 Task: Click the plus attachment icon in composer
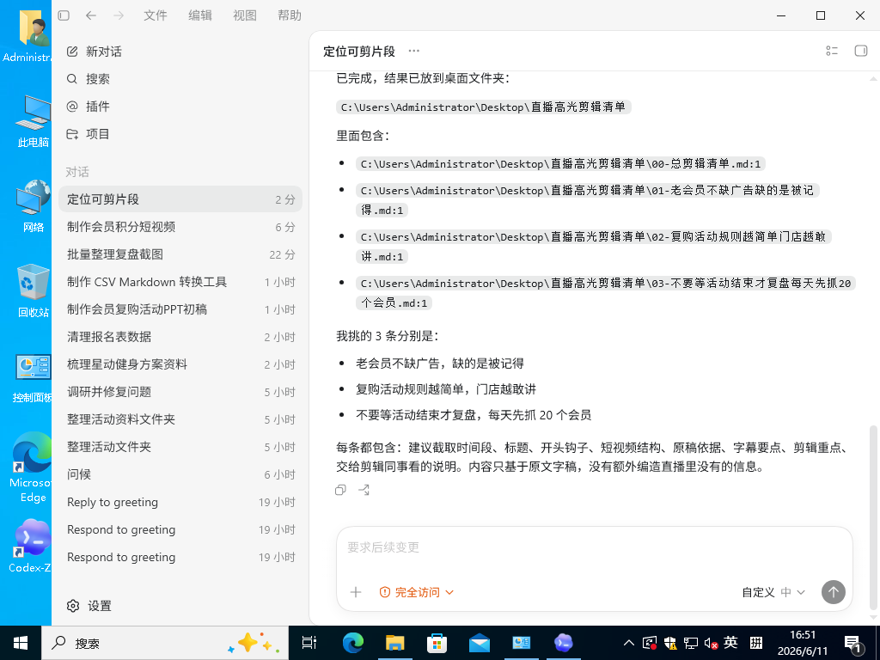356,592
